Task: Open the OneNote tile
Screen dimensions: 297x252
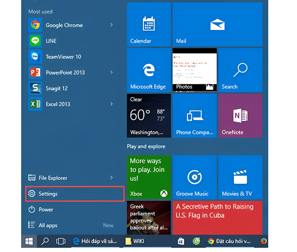Action: pos(241,116)
